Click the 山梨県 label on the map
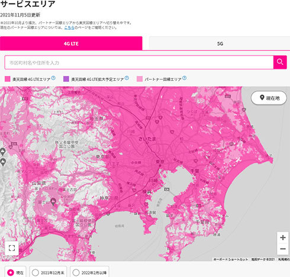Viewport: 290px width, 277px height. click(39, 183)
